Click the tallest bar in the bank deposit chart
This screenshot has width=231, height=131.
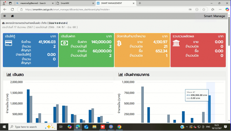(x=142, y=104)
